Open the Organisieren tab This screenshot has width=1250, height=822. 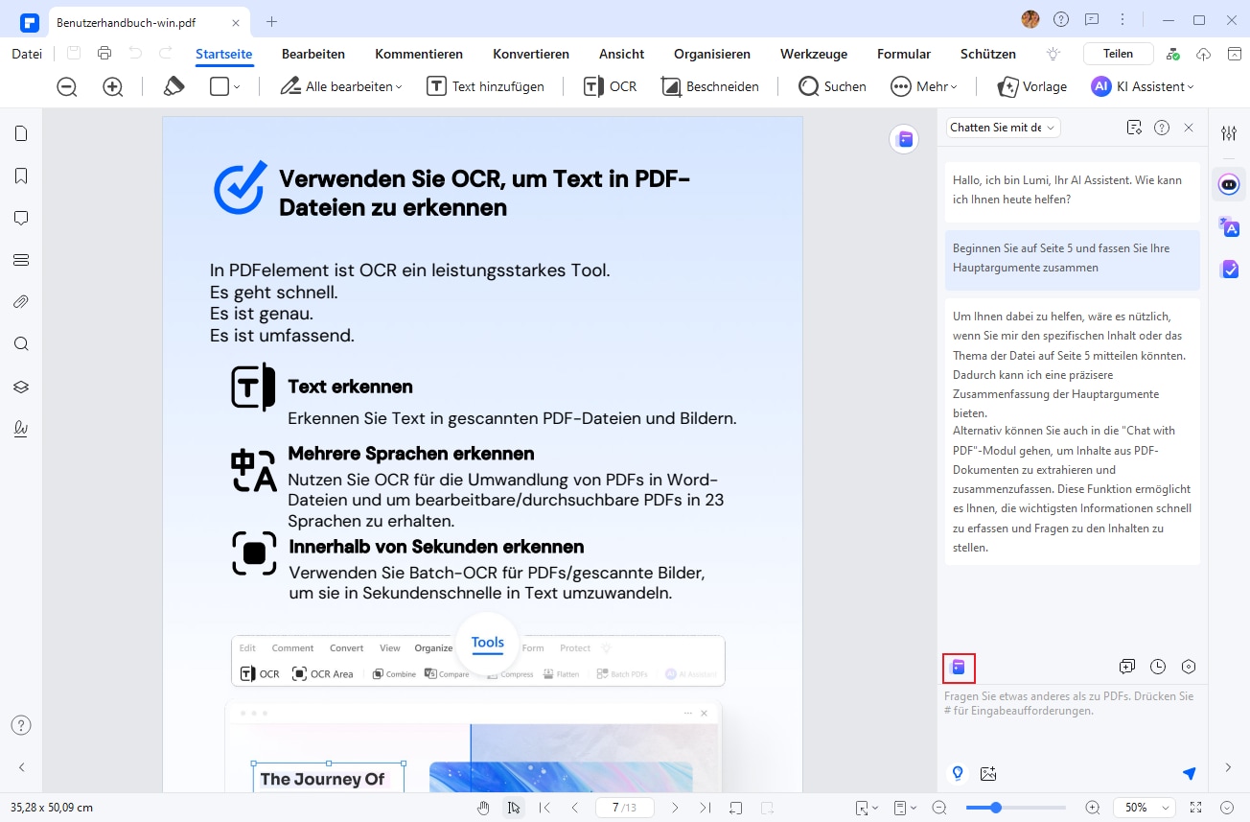pos(712,54)
